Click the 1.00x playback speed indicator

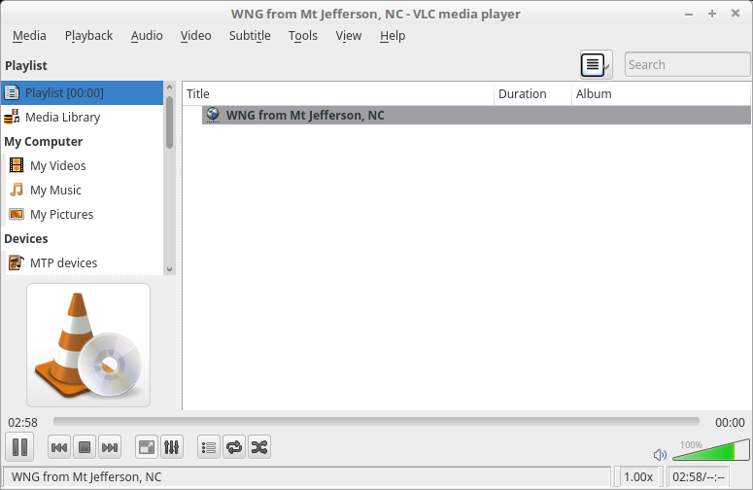coord(638,477)
